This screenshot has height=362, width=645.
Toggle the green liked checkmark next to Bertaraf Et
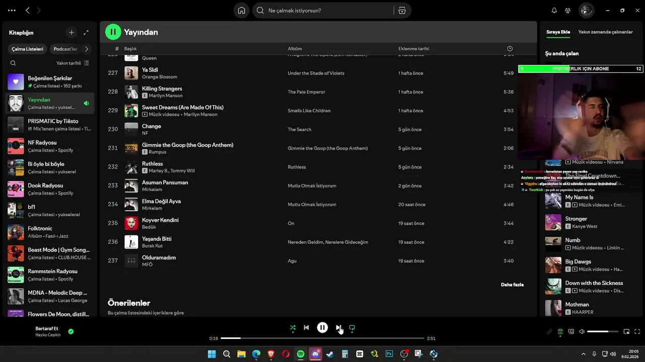(x=71, y=331)
